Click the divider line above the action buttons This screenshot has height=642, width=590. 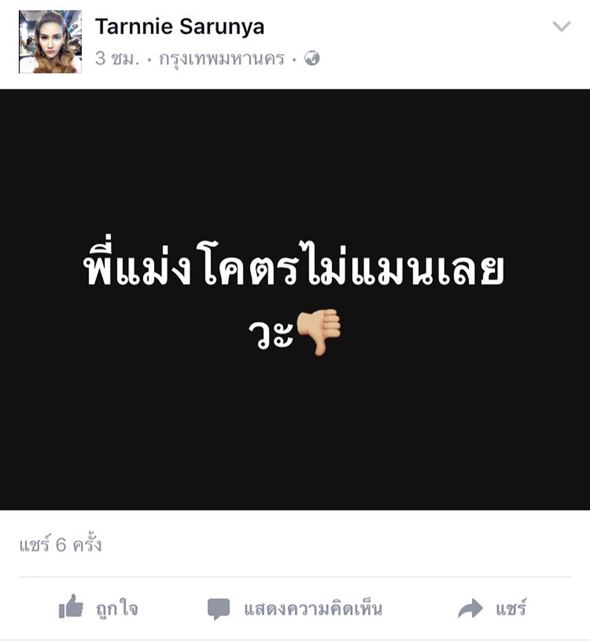tap(295, 577)
